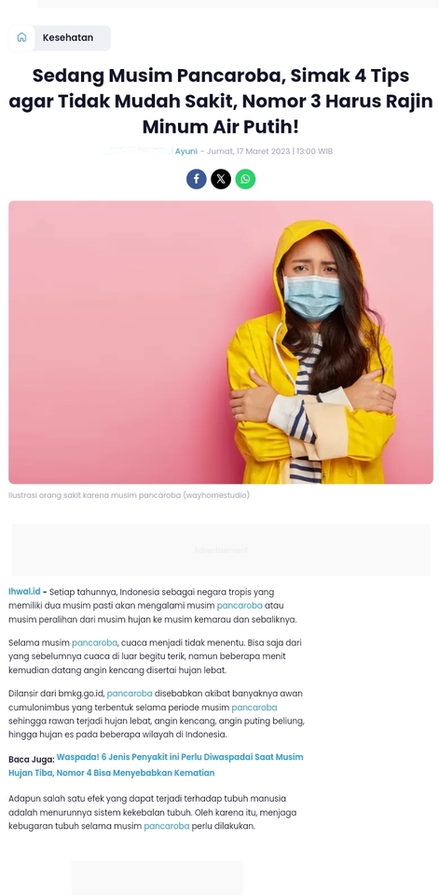
Task: Click the yellow raincoat woman illustration
Action: coord(221,342)
